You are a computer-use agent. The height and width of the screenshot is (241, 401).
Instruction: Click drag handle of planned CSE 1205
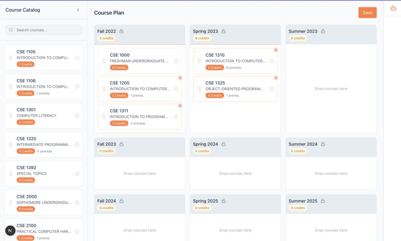pos(104,89)
